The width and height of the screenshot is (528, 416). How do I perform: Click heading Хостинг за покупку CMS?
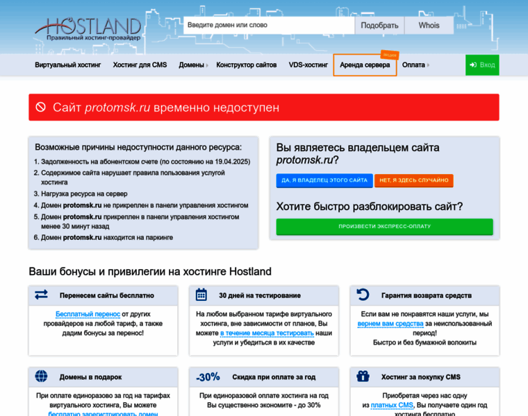(x=420, y=377)
